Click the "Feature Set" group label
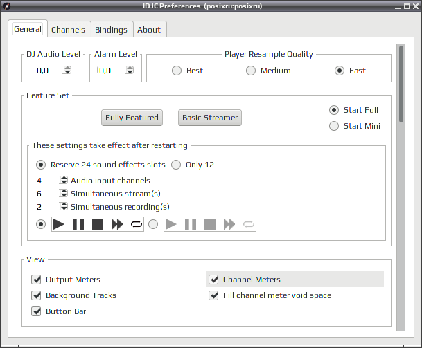This screenshot has height=348, width=422. [x=48, y=95]
